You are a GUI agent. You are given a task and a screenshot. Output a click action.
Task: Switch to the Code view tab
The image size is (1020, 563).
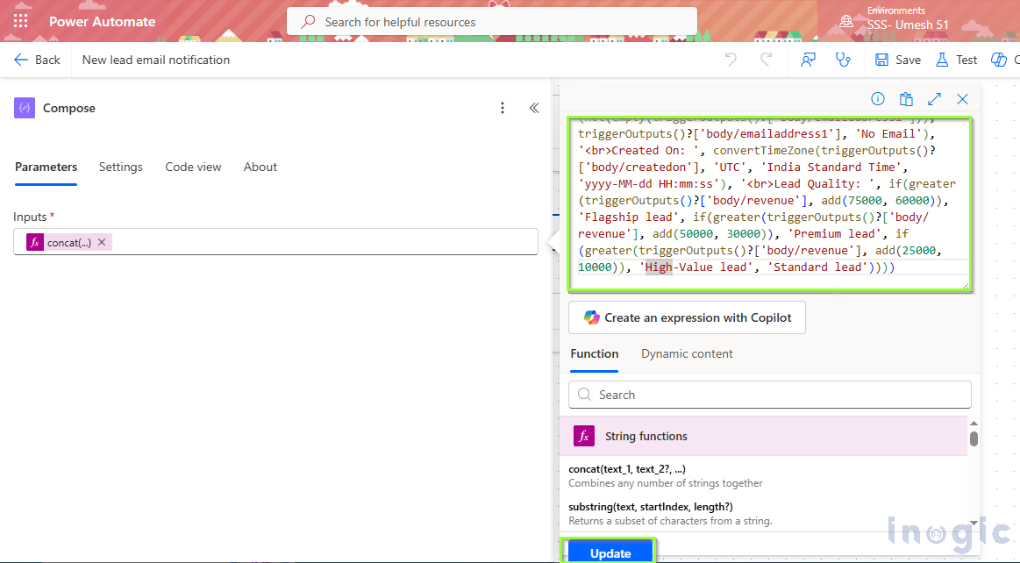click(193, 167)
